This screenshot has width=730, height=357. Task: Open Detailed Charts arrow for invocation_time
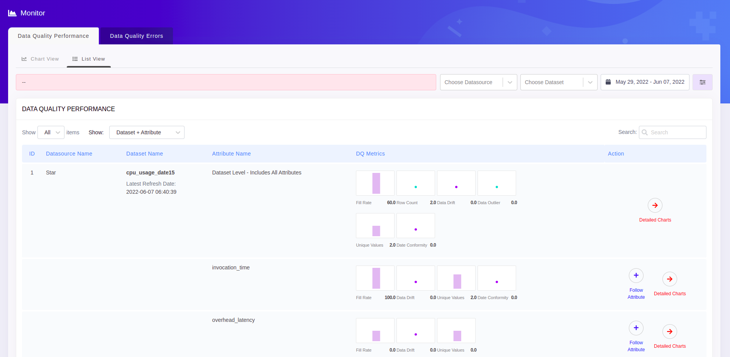pos(669,279)
